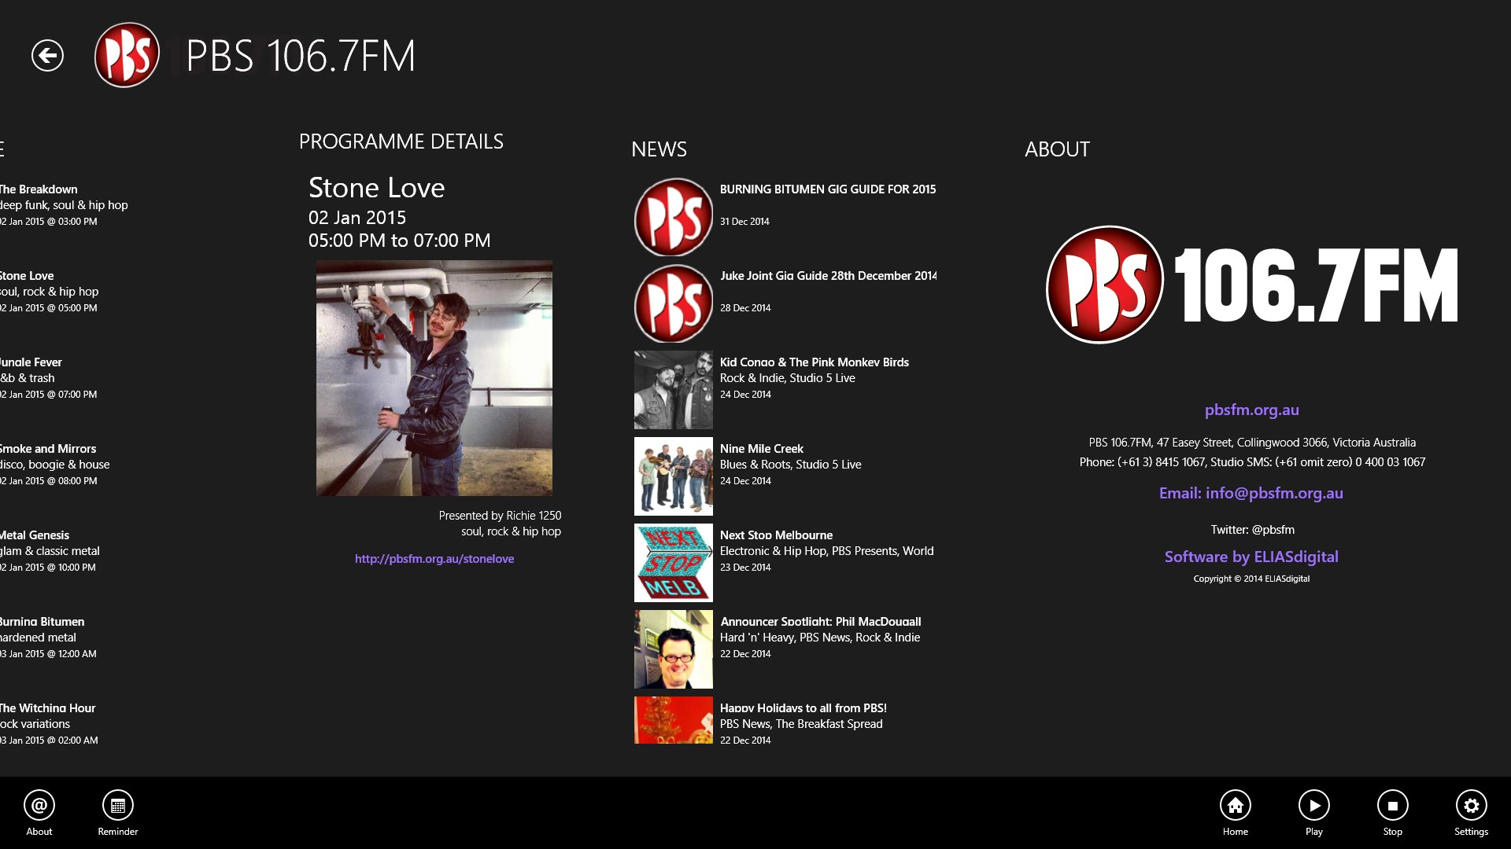Visit pbsfm.org.au website link
This screenshot has height=849, width=1511.
point(1252,410)
